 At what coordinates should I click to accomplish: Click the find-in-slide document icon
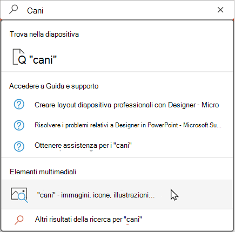click(x=19, y=57)
